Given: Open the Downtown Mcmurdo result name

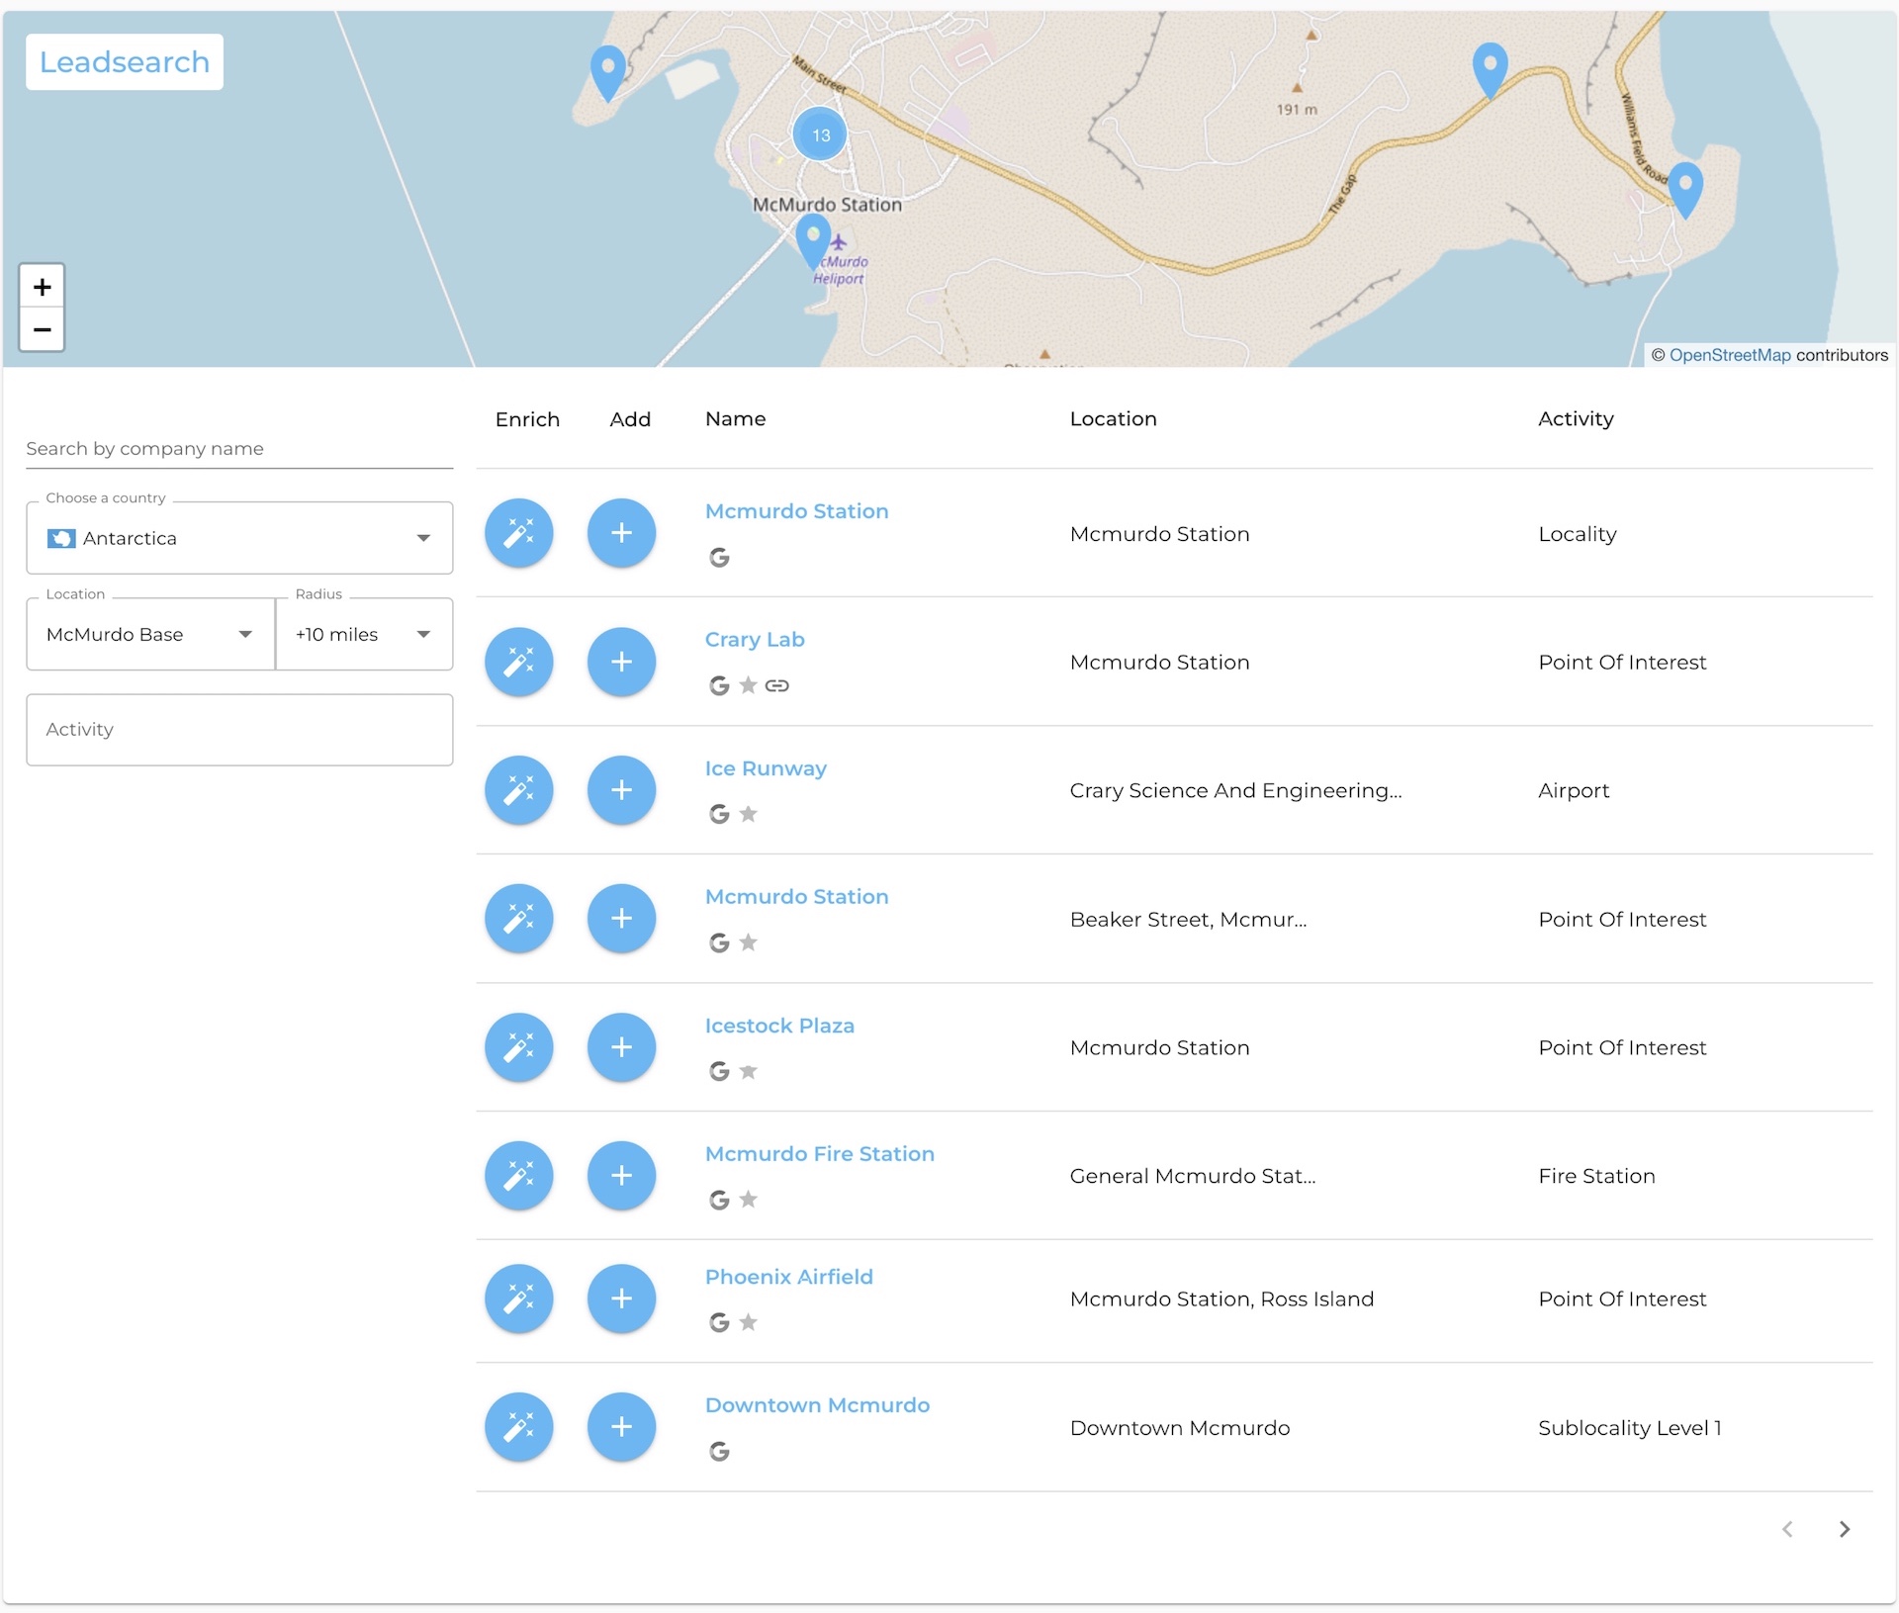Looking at the screenshot, I should [817, 1405].
